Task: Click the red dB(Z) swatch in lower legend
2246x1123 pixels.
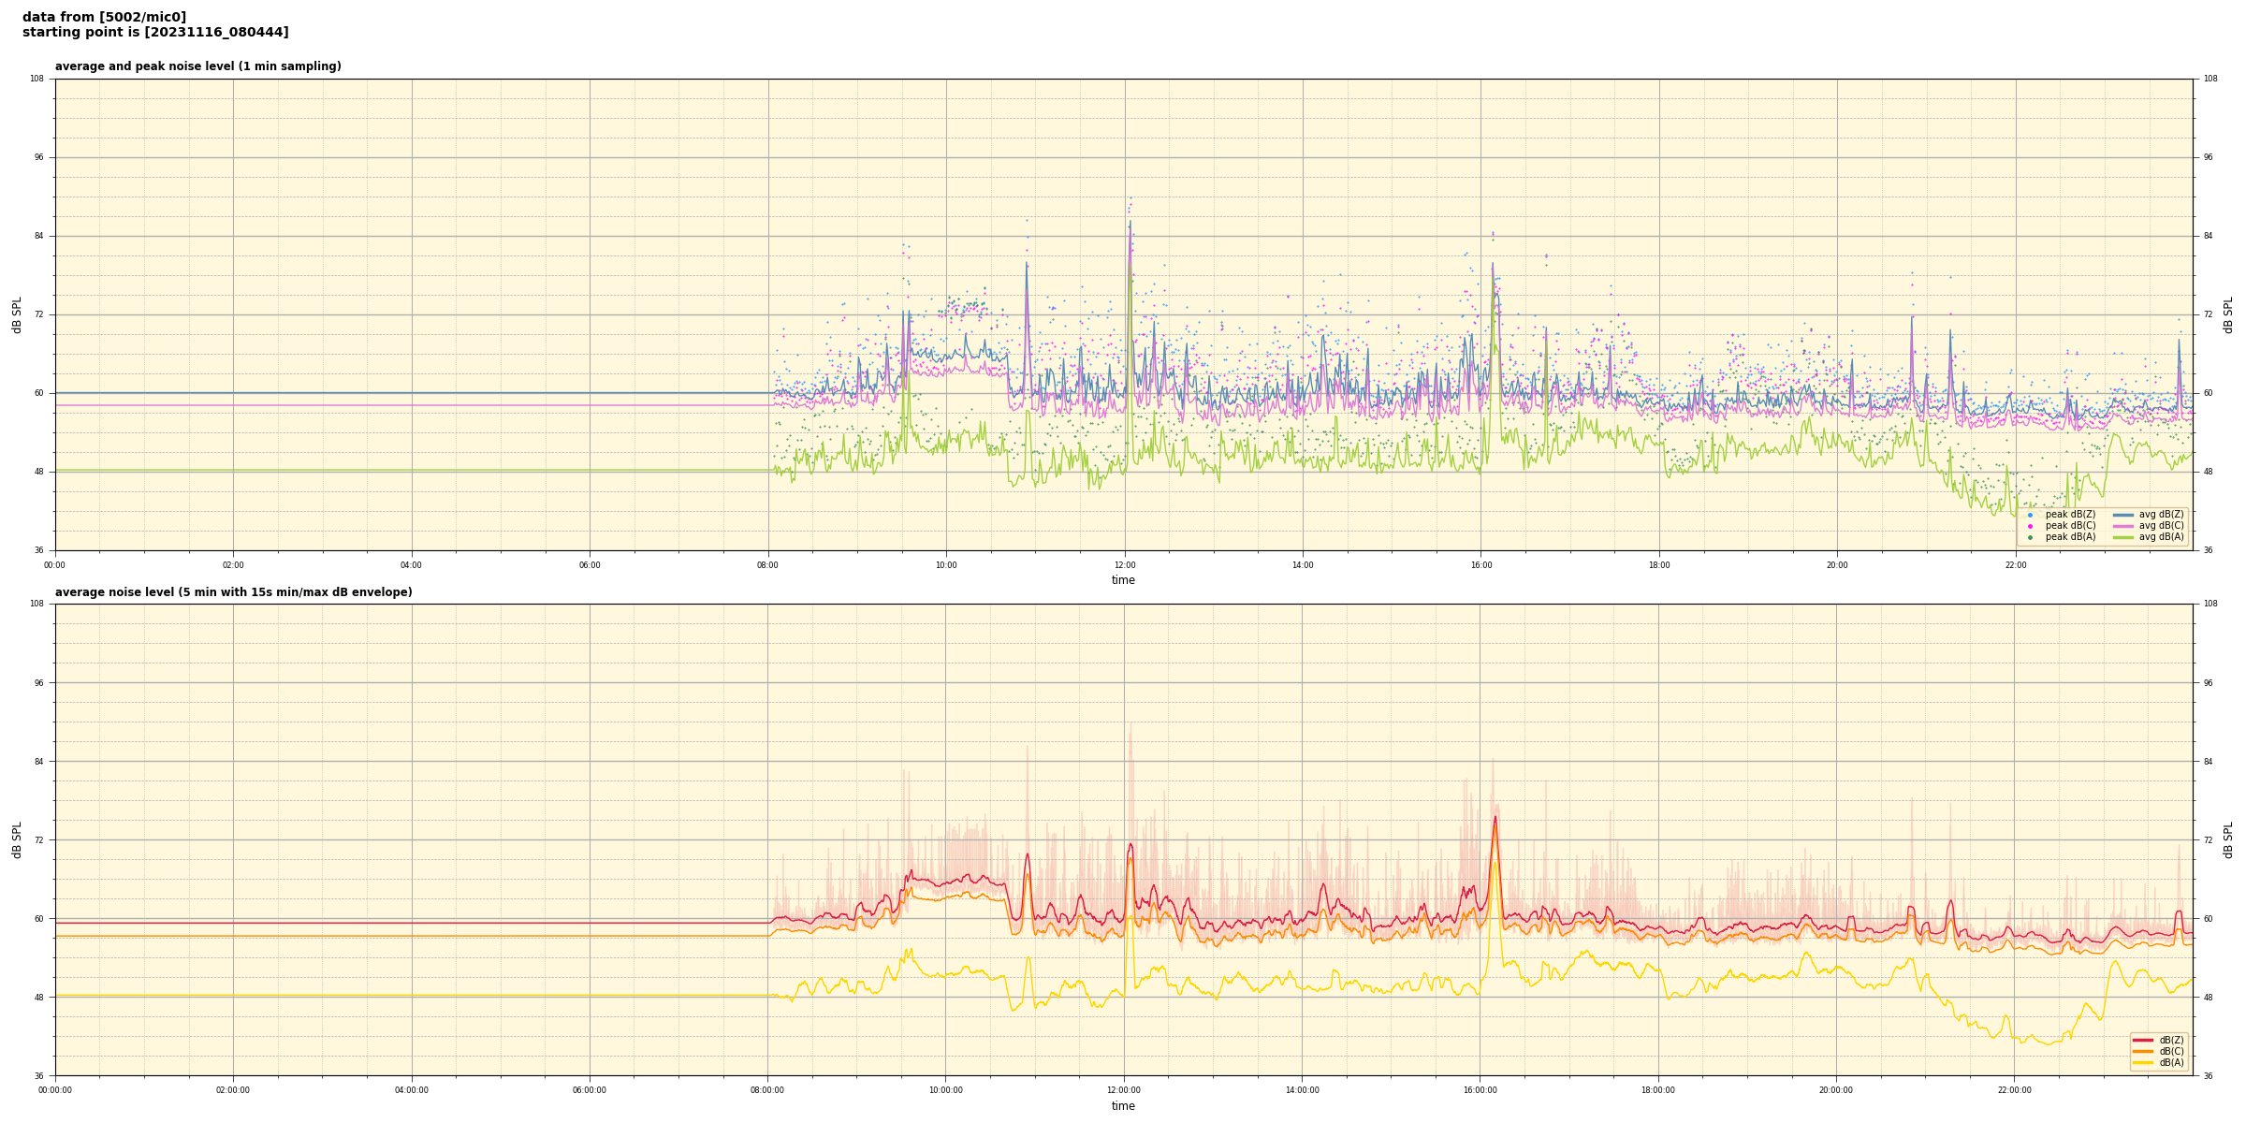Action: 2143,1040
